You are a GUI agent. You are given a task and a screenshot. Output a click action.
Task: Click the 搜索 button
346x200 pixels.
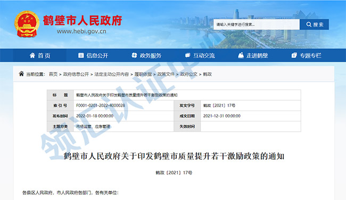point(314,25)
